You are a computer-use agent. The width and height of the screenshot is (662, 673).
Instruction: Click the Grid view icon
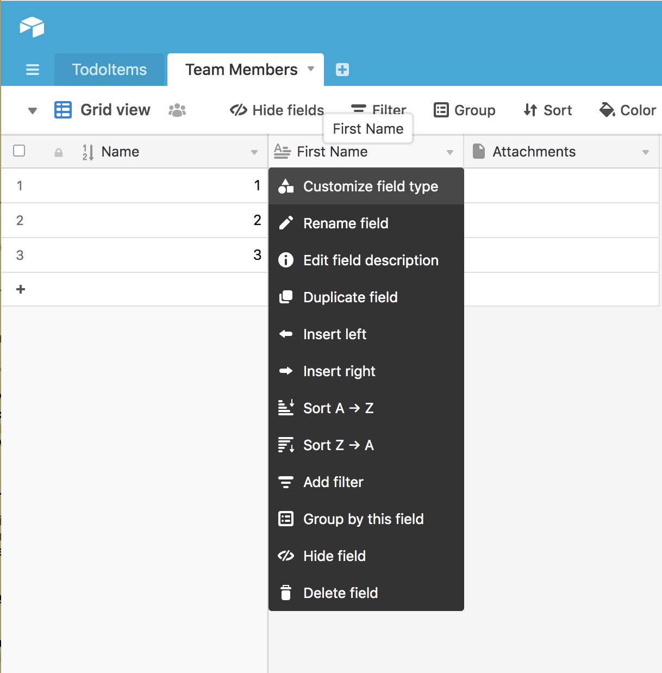point(63,110)
